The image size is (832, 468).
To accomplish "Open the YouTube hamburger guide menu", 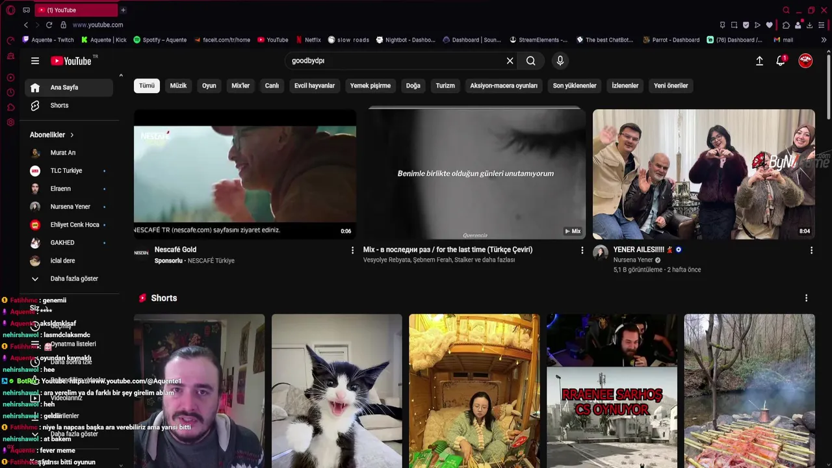I will tap(35, 60).
